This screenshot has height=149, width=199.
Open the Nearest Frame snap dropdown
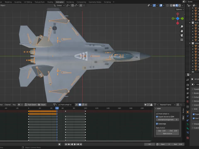(167, 105)
